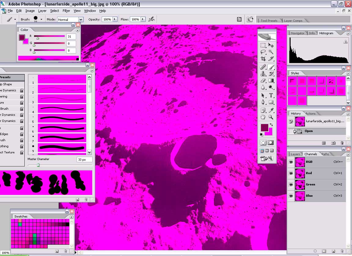Select the Magic Wand tool

click(x=270, y=52)
